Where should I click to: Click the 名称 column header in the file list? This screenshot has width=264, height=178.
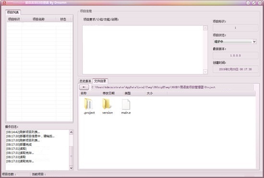[90, 93]
